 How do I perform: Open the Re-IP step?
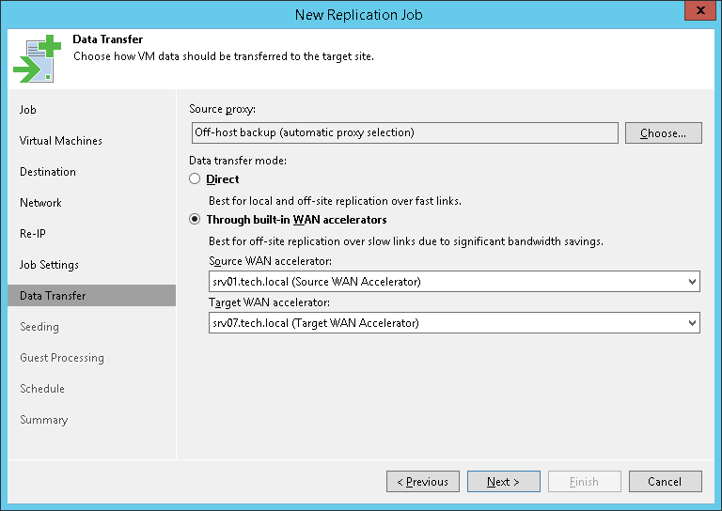33,234
